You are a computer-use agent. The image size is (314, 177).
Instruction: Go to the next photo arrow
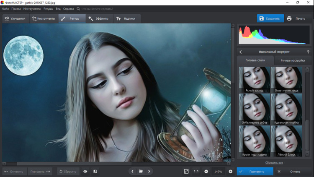[x=149, y=172]
